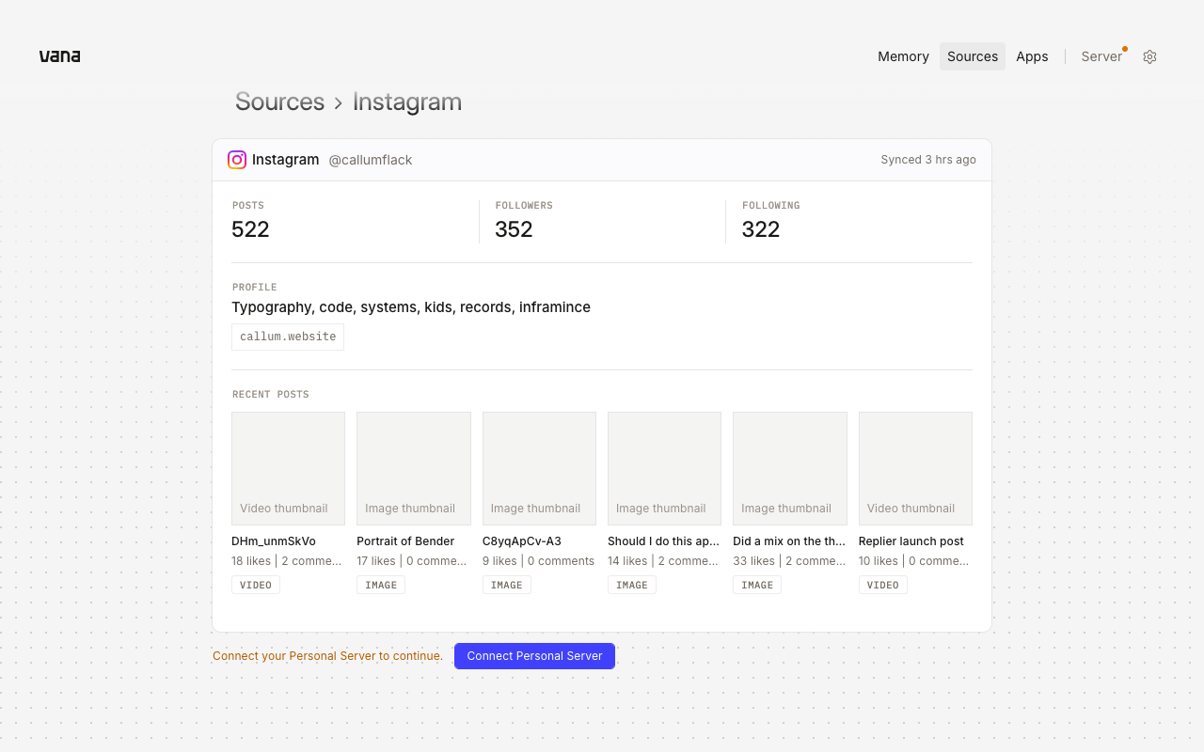Open the Did a mix thumbnail
Screen dimensions: 1204x752
790,468
